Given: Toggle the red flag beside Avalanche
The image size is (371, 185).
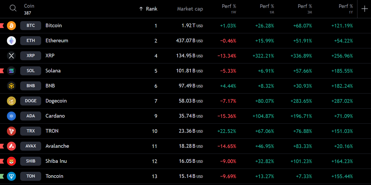Looking at the screenshot, I should [2, 146].
